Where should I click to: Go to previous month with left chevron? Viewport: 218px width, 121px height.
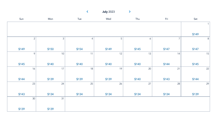(x=87, y=11)
